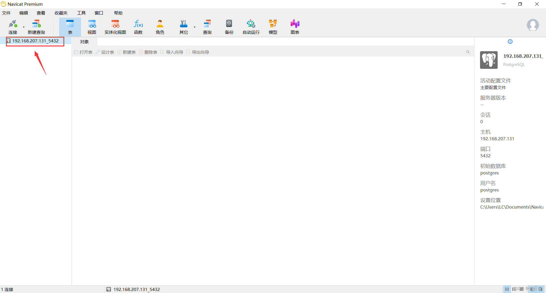546x293 pixels.
Task: Switch to list view in status bar
Action: click(514, 289)
